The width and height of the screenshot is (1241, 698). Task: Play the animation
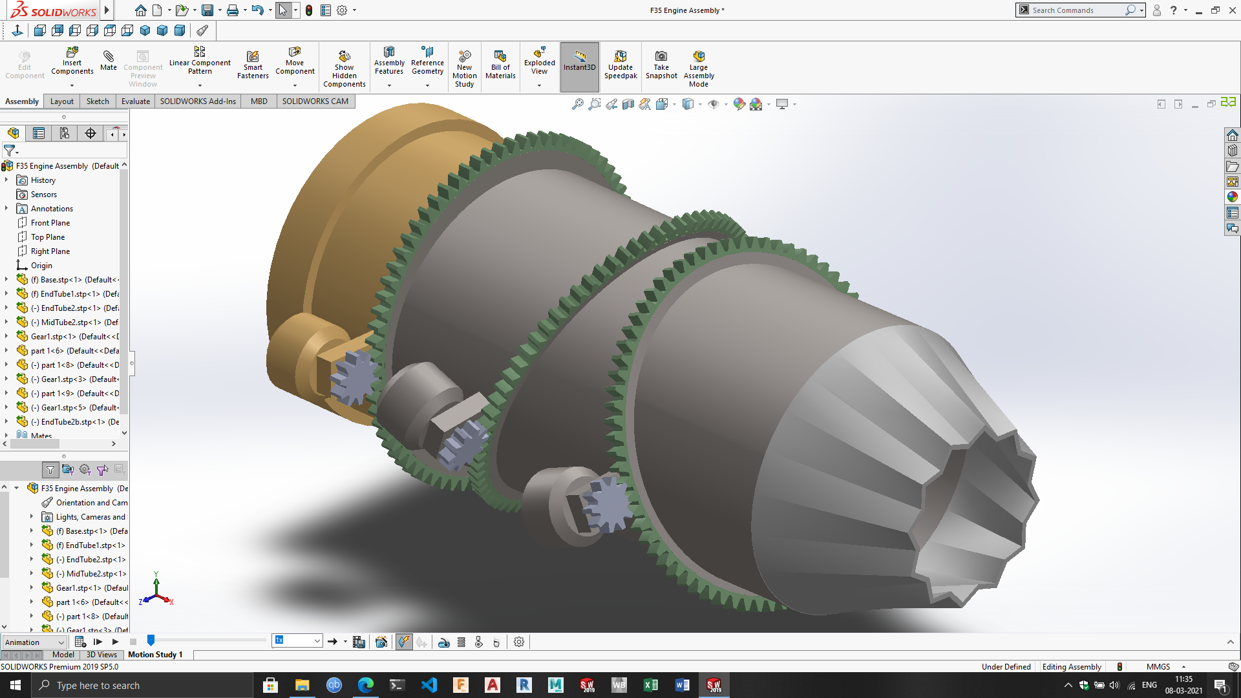[x=115, y=642]
